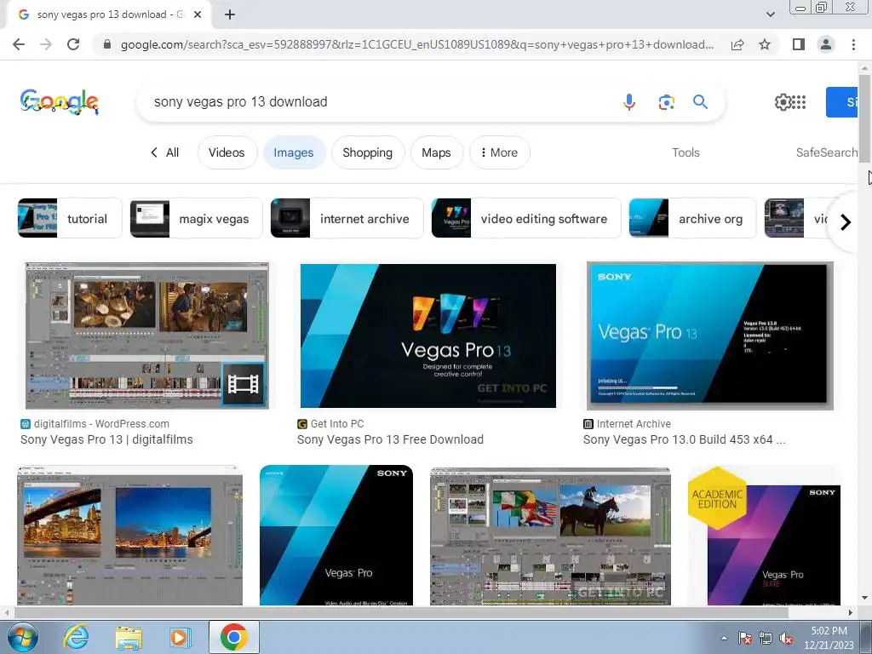The height and width of the screenshot is (654, 872).
Task: Open the Sony Vegas Pro 13.0 Build 453 x64 link
Action: pyautogui.click(x=684, y=439)
